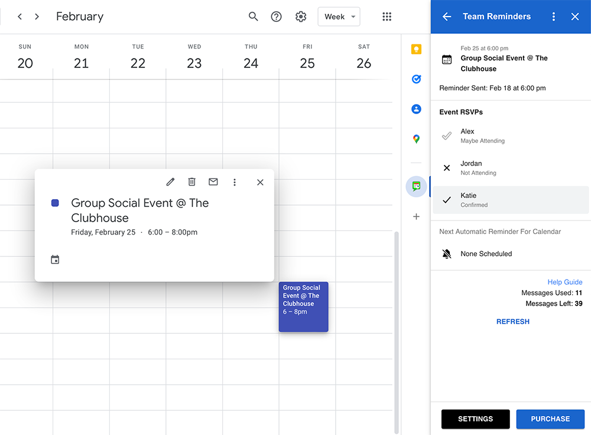This screenshot has width=591, height=435.
Task: Select Katie's Confirmed RSVP row
Action: 511,200
